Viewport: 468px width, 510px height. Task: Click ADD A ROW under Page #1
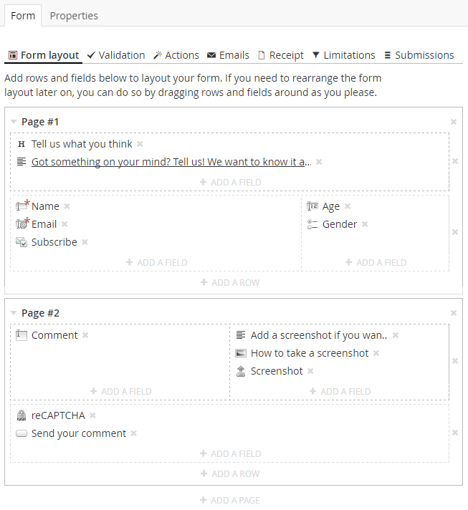[230, 283]
